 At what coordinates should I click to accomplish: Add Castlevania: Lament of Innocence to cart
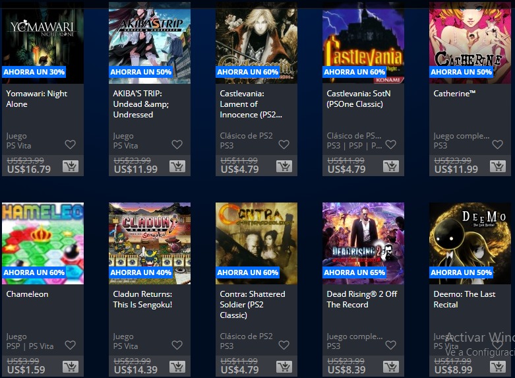pos(284,166)
